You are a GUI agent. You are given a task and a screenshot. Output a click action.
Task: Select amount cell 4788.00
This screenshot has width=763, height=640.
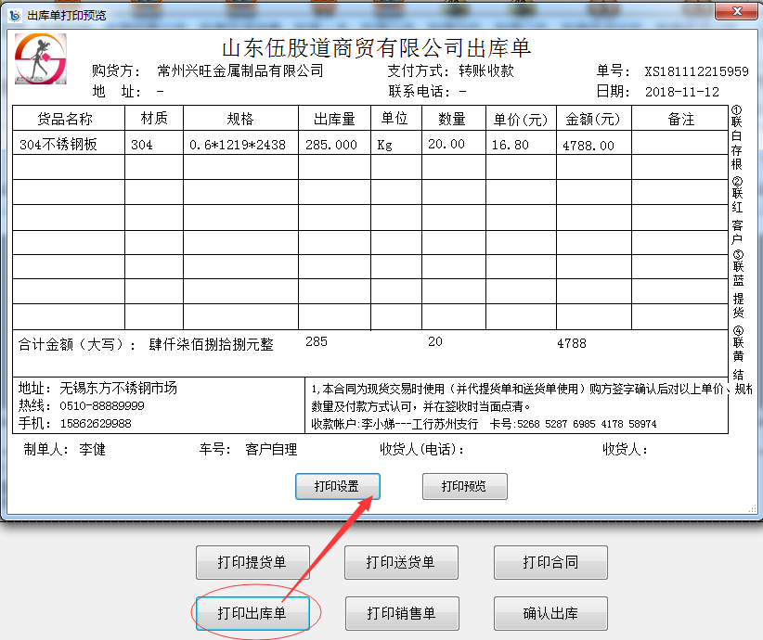pyautogui.click(x=593, y=143)
